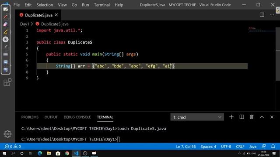Screen dimensions: 280x157
Task: Change line endings via CRLF
Action: point(240,147)
